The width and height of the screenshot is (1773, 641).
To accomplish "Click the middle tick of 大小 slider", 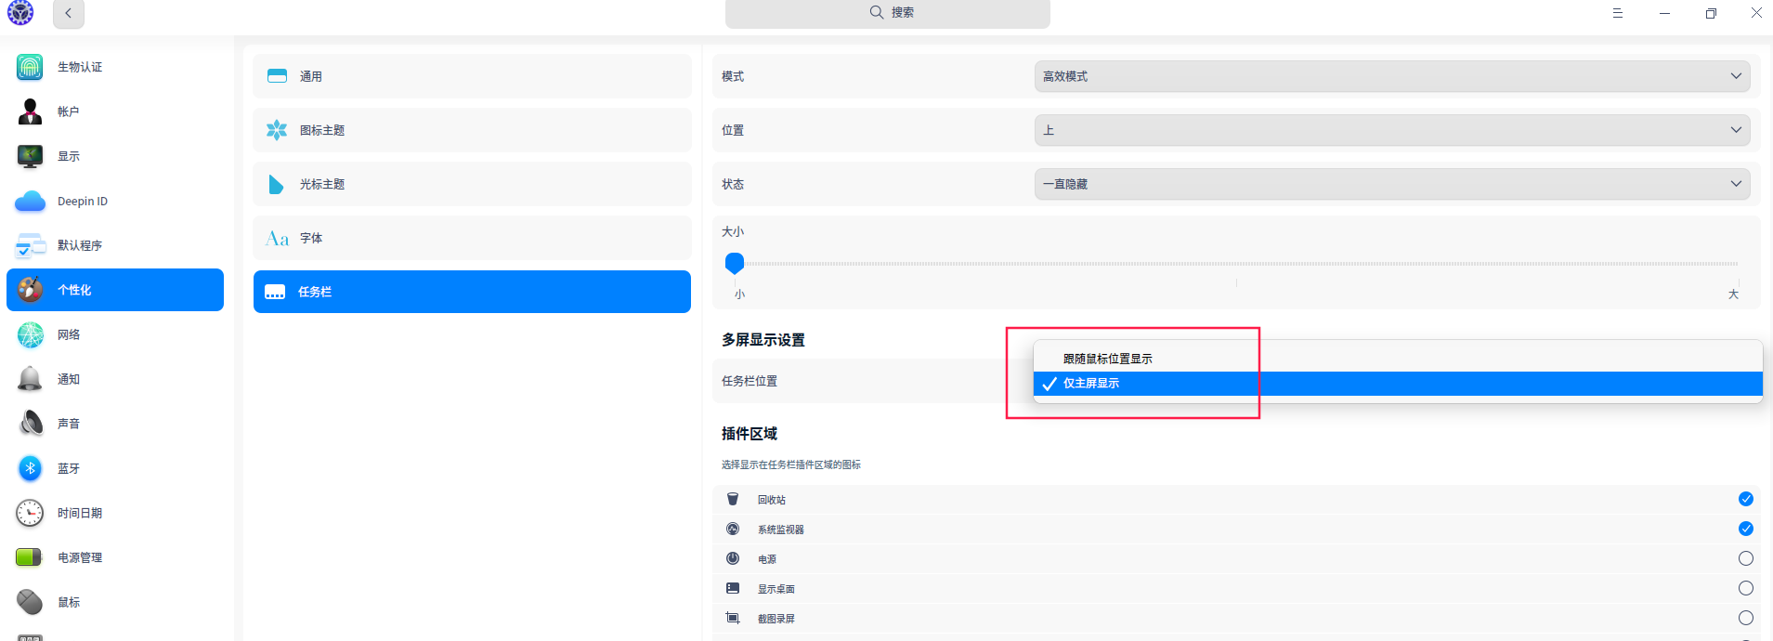I will click(1236, 282).
